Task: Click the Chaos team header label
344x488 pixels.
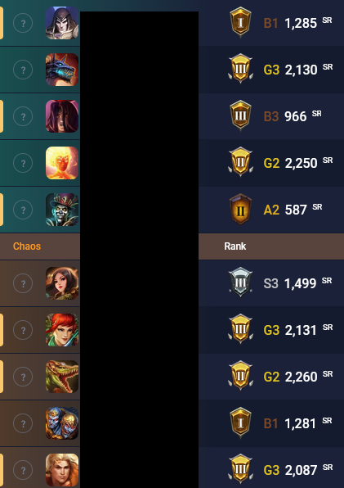Action: click(x=27, y=246)
